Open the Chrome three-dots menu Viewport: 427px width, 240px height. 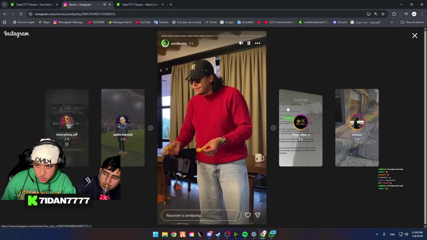tap(422, 14)
